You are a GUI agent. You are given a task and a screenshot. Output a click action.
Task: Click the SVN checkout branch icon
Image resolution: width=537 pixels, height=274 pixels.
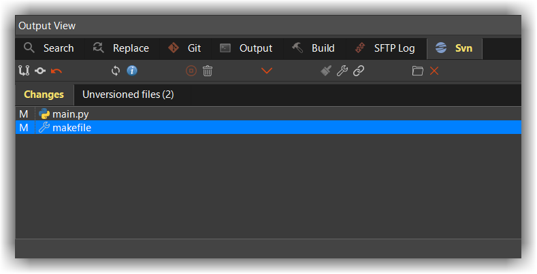[x=25, y=71]
